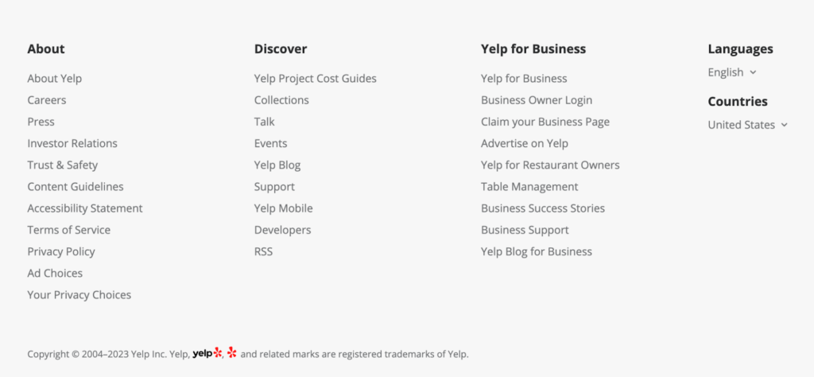Expand the English language dropdown

point(731,72)
